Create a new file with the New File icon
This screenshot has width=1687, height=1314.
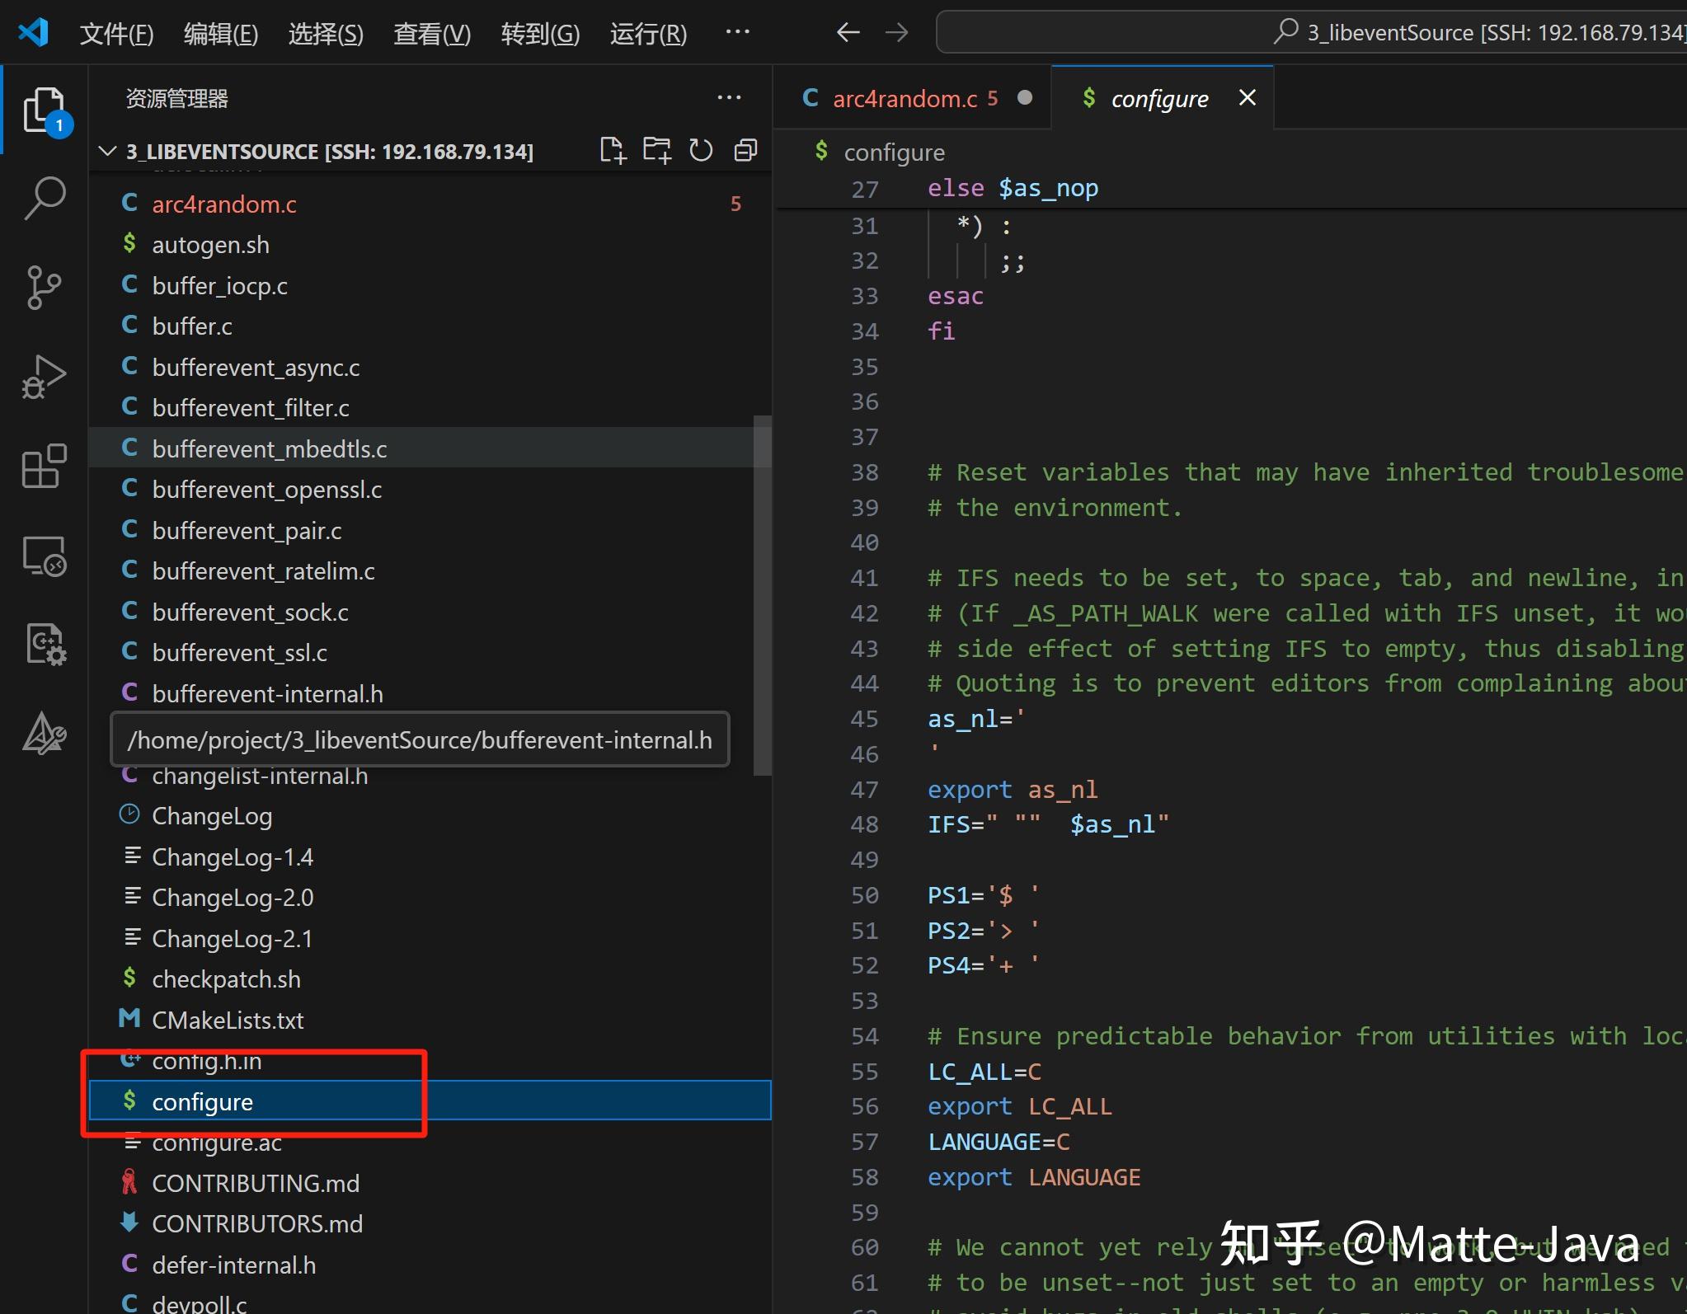tap(613, 150)
